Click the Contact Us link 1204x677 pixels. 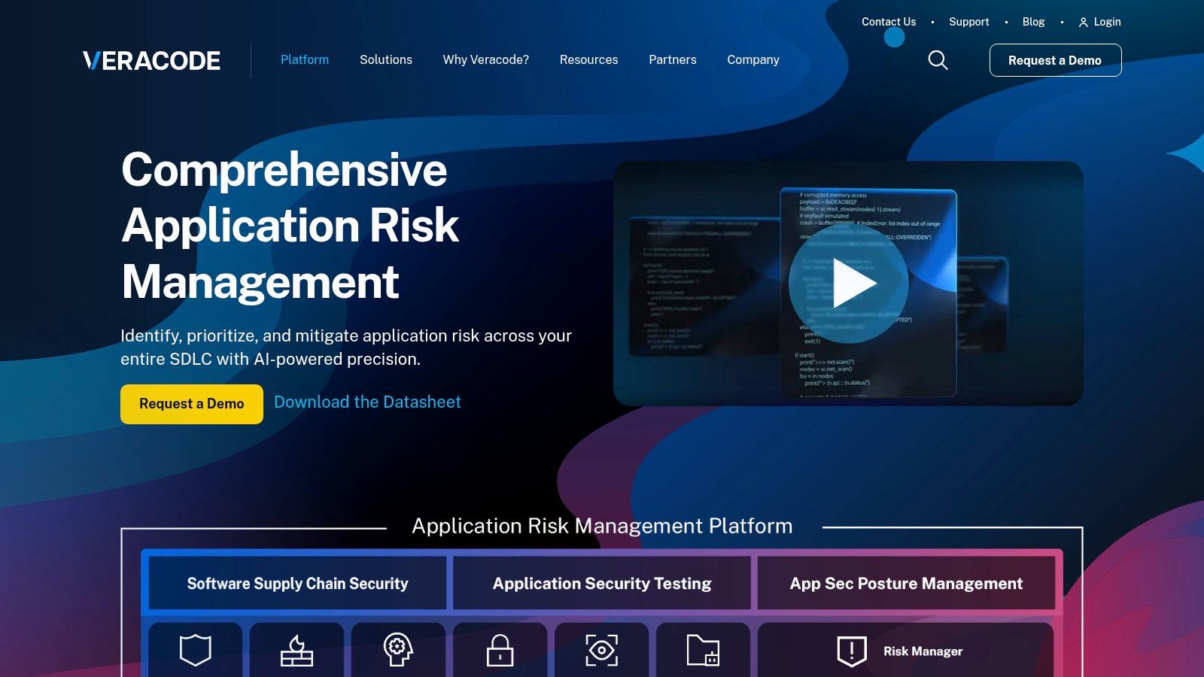(889, 22)
